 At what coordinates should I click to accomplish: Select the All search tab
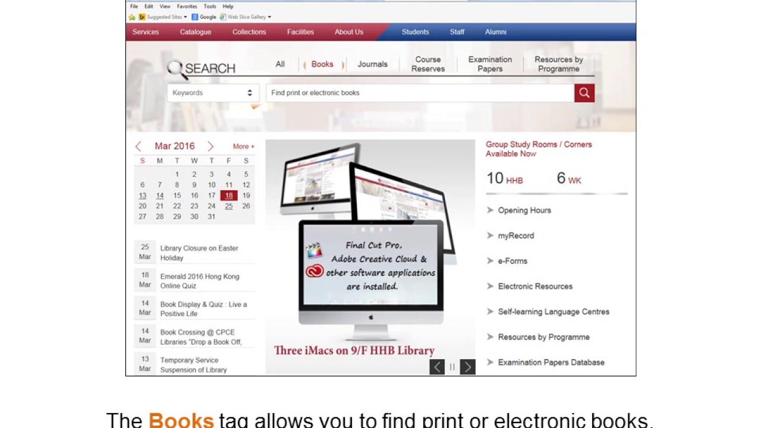tap(280, 64)
